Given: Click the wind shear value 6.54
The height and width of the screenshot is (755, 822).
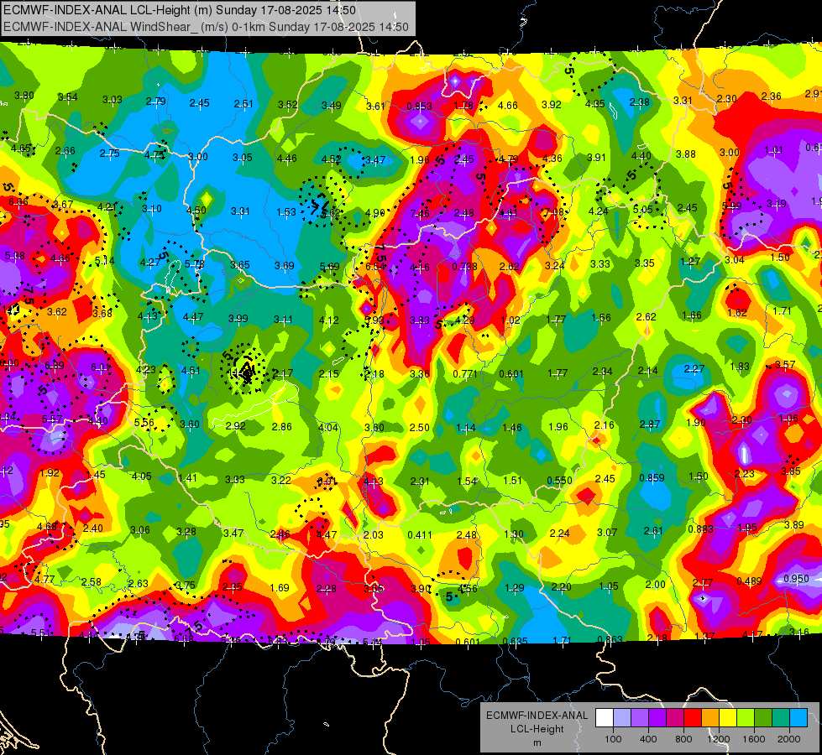Looking at the screenshot, I should pyautogui.click(x=374, y=266).
